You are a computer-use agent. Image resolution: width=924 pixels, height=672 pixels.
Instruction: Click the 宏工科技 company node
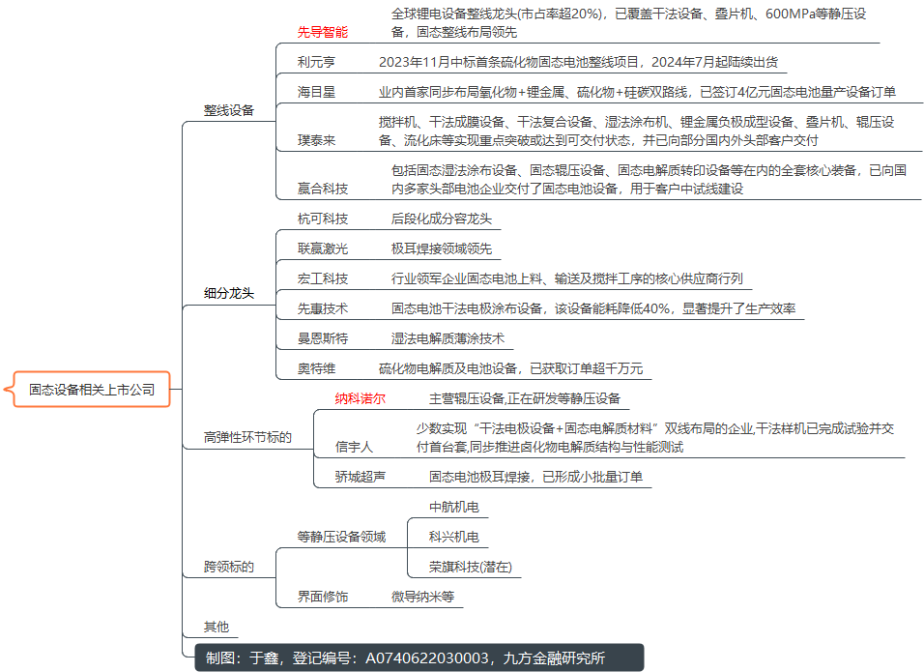point(323,278)
